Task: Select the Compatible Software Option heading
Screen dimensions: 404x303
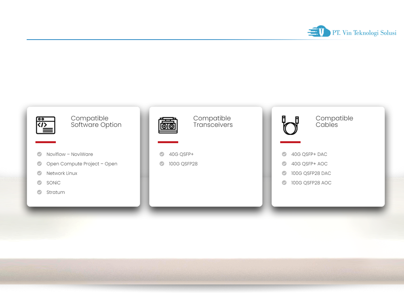Action: (96, 121)
